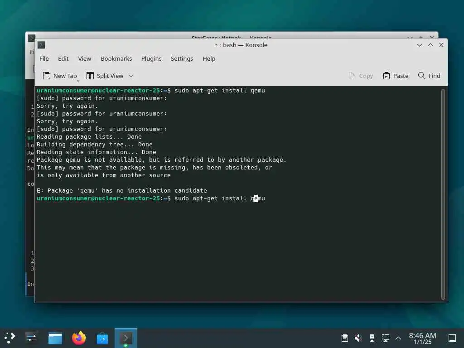This screenshot has width=464, height=348.
Task: Expand the hidden system tray icons arrow
Action: click(398, 338)
